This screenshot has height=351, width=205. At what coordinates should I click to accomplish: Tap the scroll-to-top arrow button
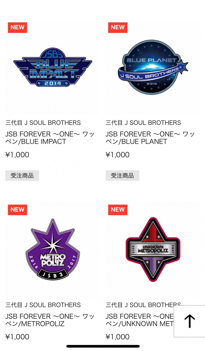189,321
